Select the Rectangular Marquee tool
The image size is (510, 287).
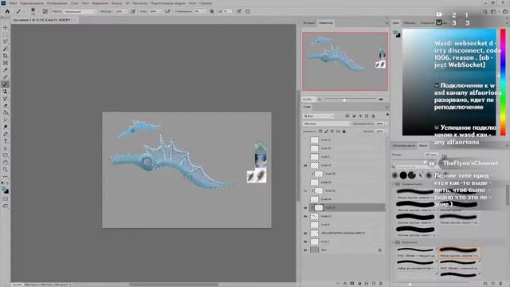point(6,34)
